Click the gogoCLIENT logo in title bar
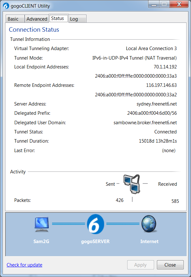This screenshot has height=277, width=191. pos(6,6)
